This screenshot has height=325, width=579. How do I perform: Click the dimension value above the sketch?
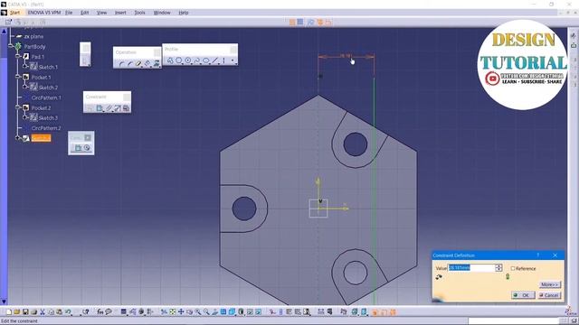pos(346,56)
